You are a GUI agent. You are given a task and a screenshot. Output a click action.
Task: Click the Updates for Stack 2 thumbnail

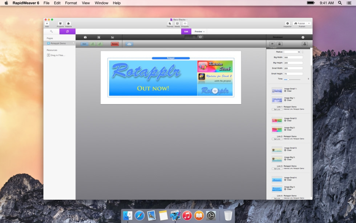coord(215,78)
